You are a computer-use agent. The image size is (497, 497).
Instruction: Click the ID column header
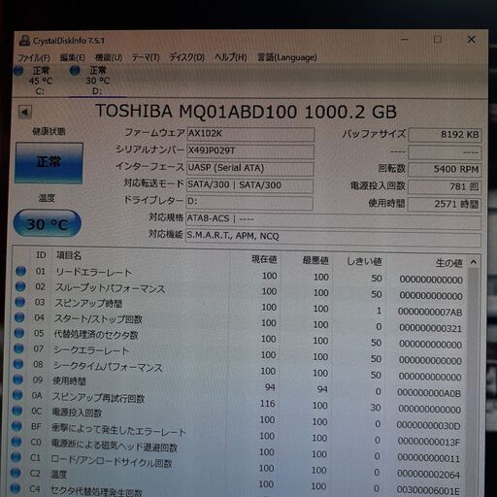[x=41, y=255]
